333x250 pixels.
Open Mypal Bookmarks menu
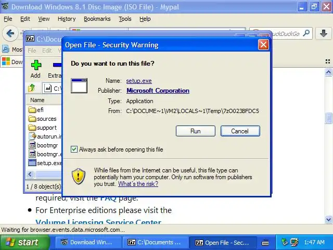pyautogui.click(x=97, y=19)
